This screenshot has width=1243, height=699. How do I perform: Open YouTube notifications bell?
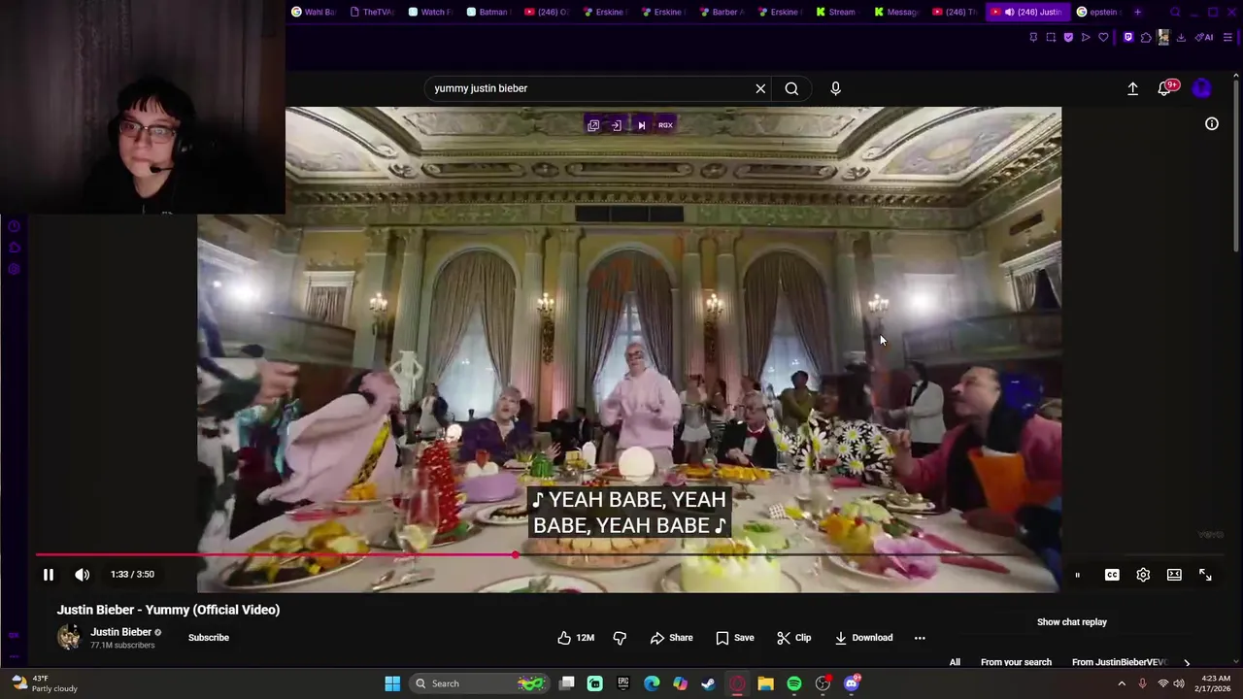point(1164,88)
